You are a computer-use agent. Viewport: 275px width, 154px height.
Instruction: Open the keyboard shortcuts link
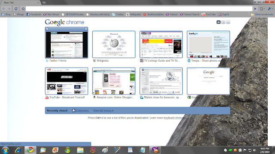[x=174, y=118]
